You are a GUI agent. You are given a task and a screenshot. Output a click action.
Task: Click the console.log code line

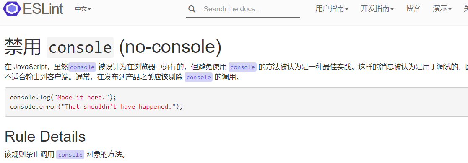click(63, 97)
